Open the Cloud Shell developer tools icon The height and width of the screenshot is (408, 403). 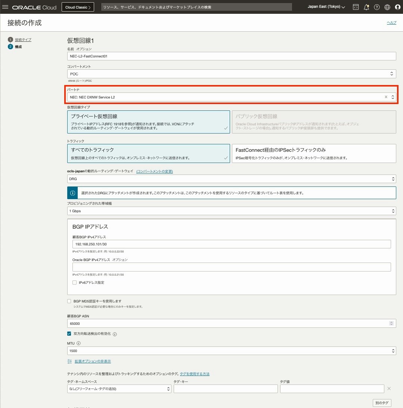tap(356, 7)
